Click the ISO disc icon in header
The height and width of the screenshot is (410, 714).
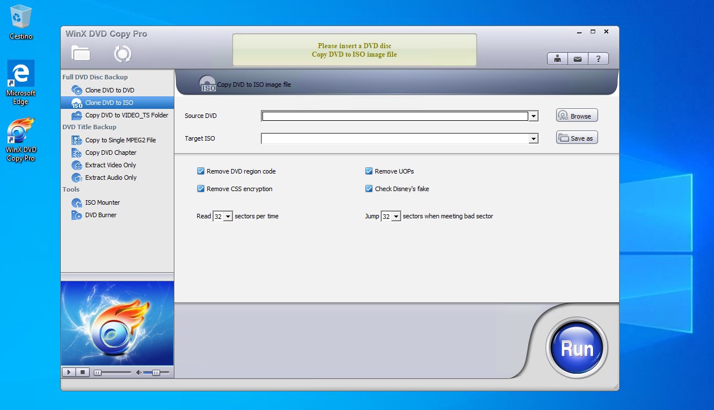point(207,84)
